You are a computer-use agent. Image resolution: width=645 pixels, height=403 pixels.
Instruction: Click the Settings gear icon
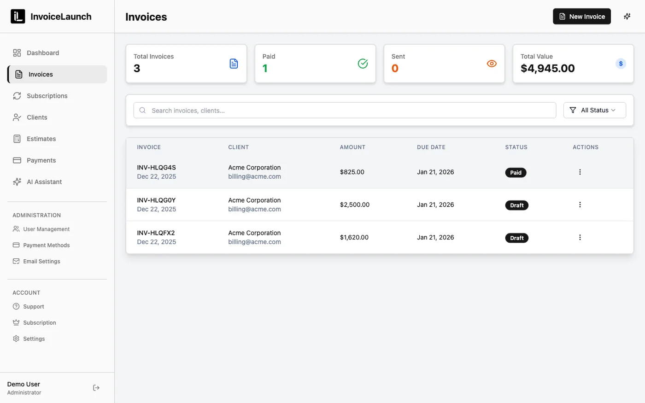tap(16, 339)
